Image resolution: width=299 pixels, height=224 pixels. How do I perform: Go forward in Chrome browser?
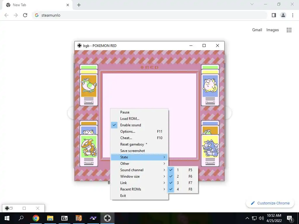coord(16,15)
